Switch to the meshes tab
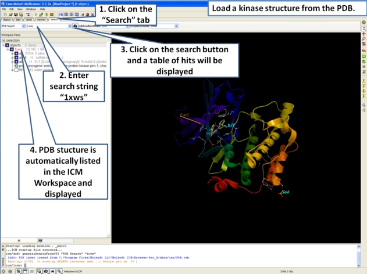 coord(41,20)
